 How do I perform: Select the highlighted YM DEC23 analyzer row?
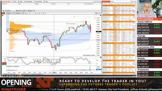tap(119, 11)
